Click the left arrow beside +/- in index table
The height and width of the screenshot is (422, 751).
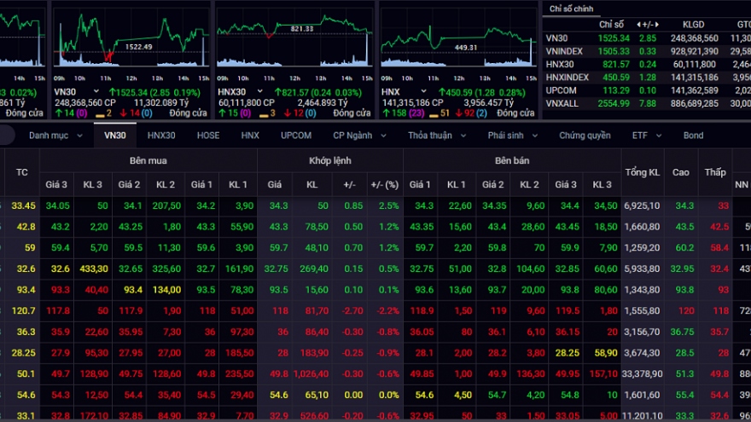point(637,26)
